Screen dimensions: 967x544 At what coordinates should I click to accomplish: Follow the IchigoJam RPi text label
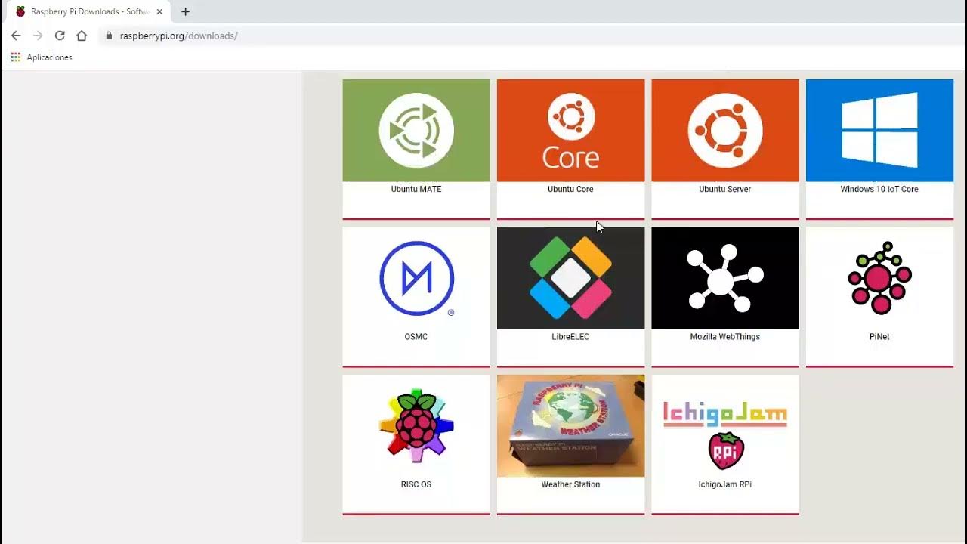tap(725, 484)
